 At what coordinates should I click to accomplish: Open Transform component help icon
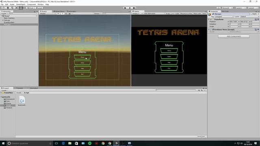(x=256, y=19)
